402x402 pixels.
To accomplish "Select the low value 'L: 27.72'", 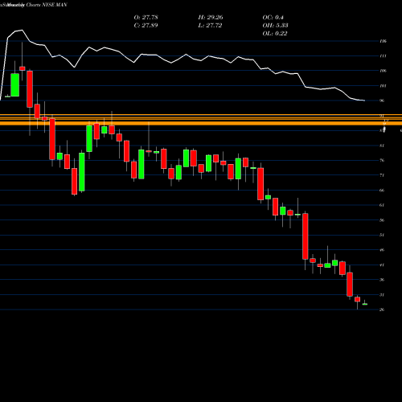I will click(210, 26).
